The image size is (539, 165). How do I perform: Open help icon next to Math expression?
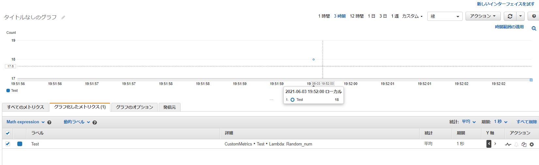tap(49, 122)
